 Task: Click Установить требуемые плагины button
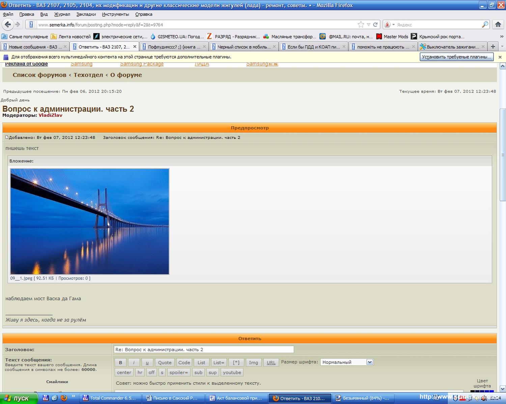click(x=456, y=57)
